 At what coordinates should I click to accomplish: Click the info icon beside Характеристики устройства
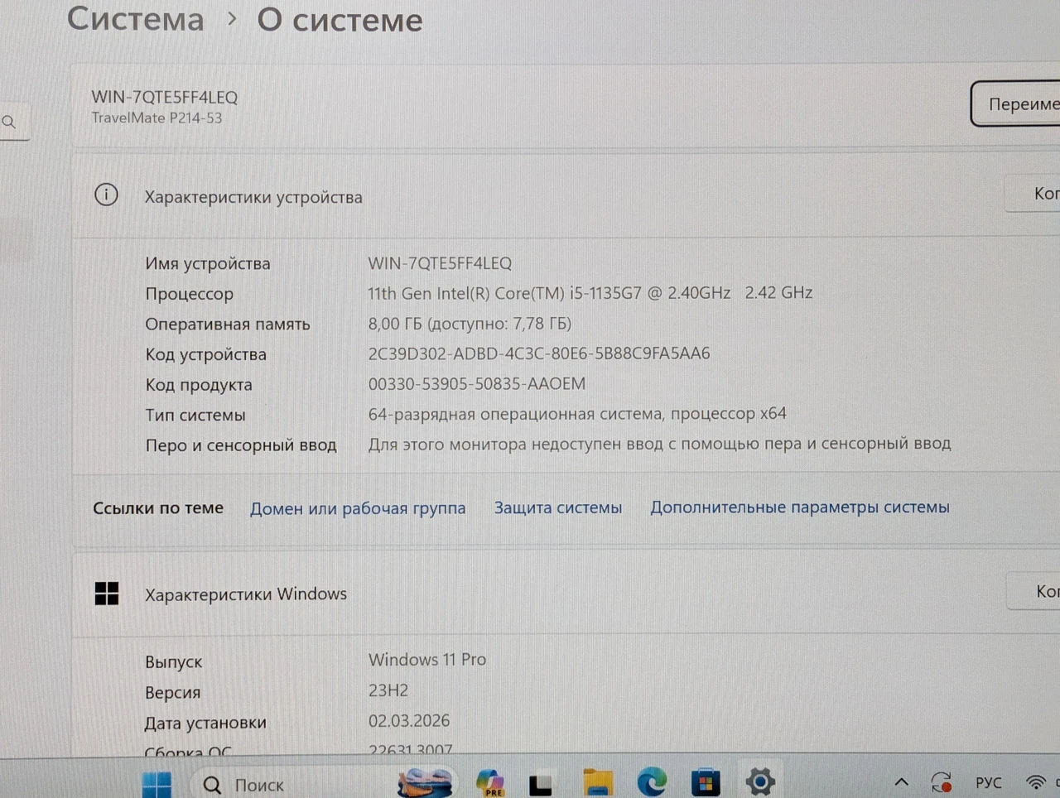point(106,195)
